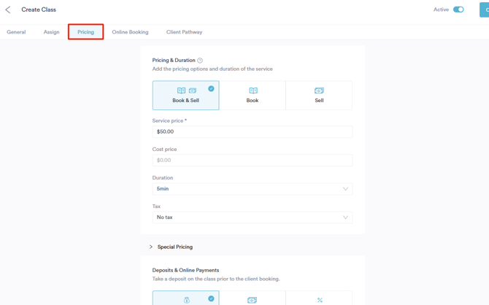Select the Book & Sell option card

(186, 96)
